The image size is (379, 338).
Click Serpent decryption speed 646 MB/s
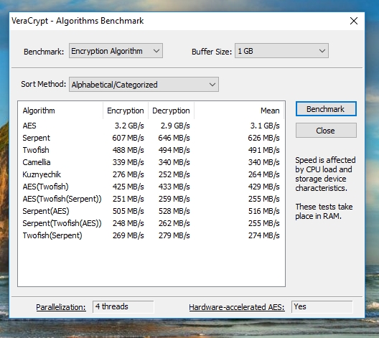click(174, 138)
